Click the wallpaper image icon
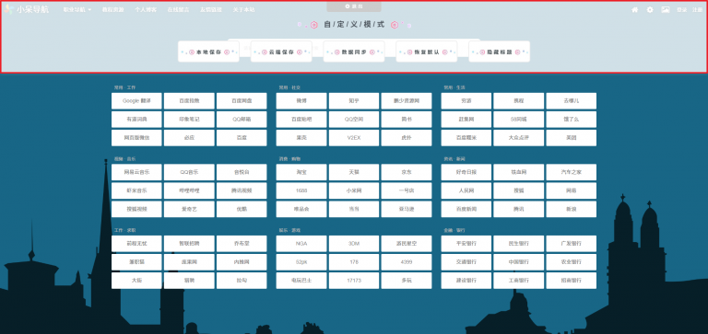708x334 pixels. (666, 9)
